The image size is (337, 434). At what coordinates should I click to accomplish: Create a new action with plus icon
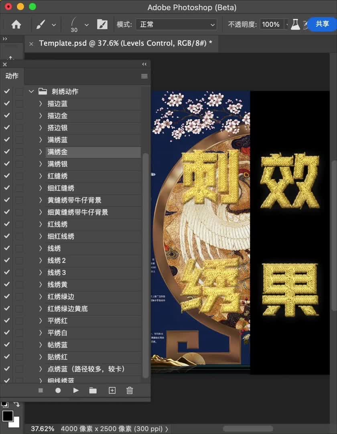pyautogui.click(x=112, y=390)
